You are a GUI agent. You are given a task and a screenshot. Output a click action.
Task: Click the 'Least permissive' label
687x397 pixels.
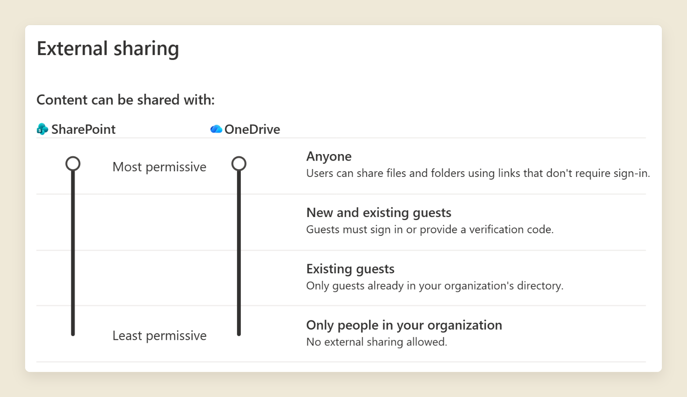[159, 335]
